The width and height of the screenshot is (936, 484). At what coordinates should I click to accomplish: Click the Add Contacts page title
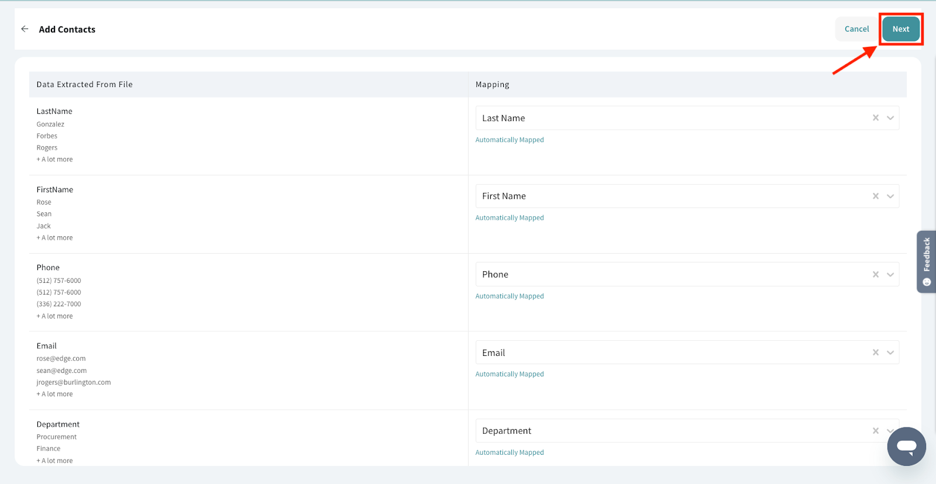coord(67,29)
